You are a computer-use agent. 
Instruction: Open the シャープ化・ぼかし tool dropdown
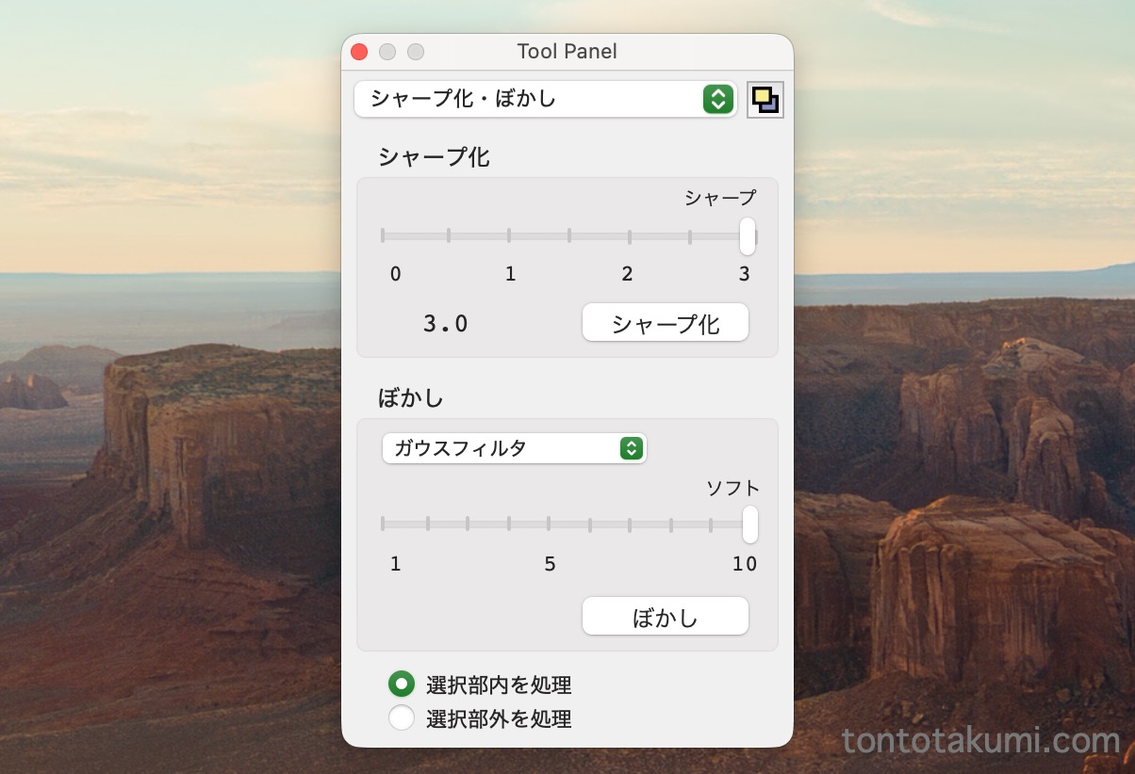(x=545, y=99)
